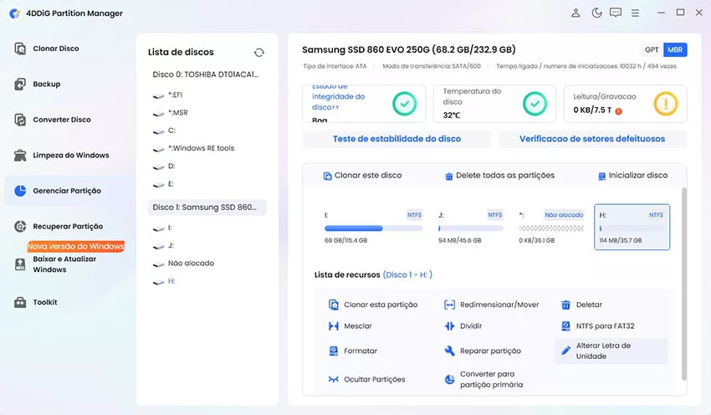
Task: Click Converter para partição primária
Action: click(x=483, y=380)
